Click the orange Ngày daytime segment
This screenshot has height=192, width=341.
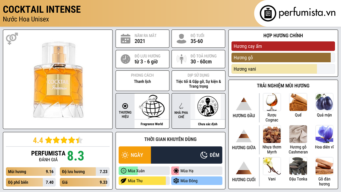click(x=135, y=155)
